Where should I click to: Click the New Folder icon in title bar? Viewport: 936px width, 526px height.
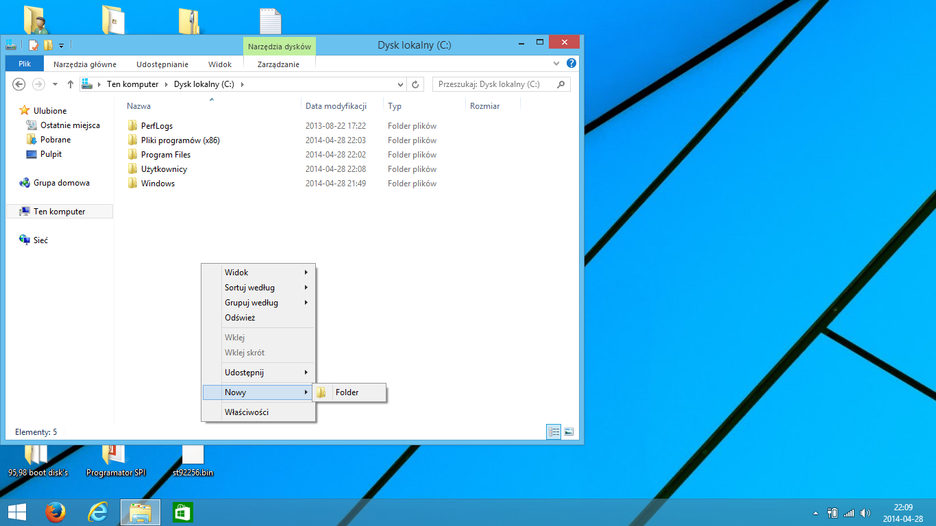pos(48,45)
